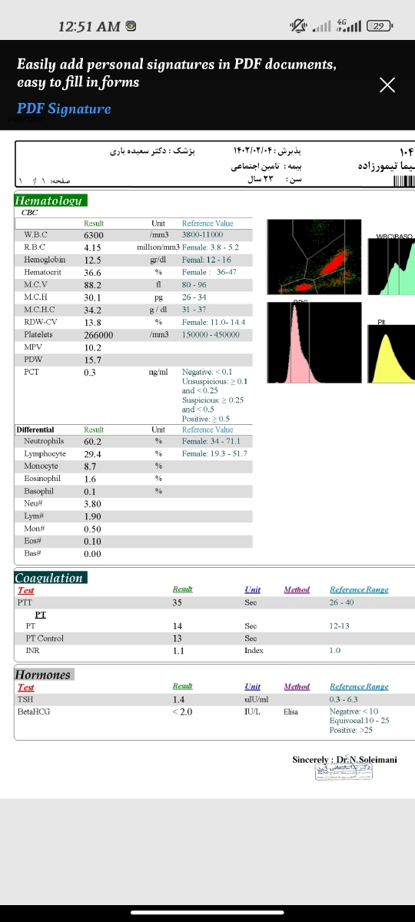The image size is (415, 922).
Task: Tap the battery indicator in status bar
Action: (x=379, y=26)
